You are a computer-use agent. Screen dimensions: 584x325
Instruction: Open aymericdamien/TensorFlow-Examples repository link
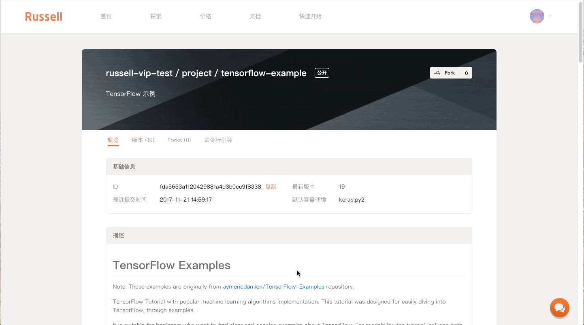[273, 287]
